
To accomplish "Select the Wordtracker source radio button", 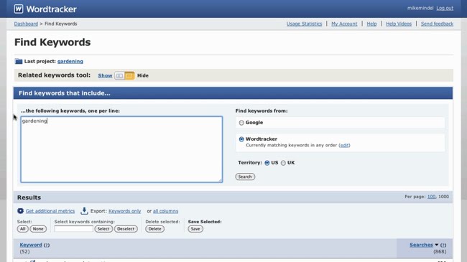I will coord(241,139).
